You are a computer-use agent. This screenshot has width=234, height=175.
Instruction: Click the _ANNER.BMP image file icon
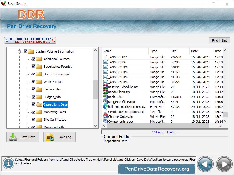coord(105,57)
